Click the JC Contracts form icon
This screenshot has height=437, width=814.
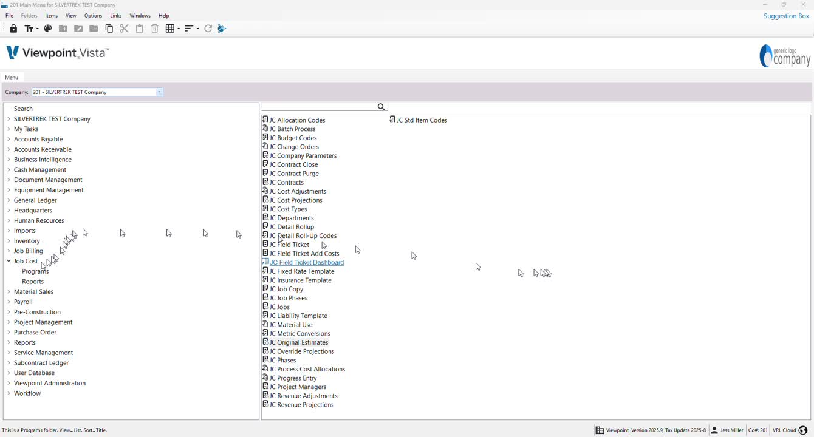click(x=265, y=181)
